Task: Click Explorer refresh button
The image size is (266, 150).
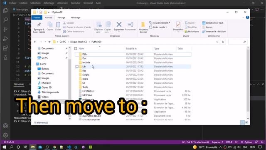Action: [x=223, y=42]
